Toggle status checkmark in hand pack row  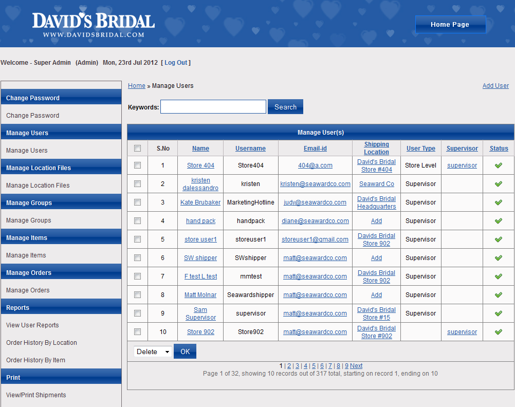[x=498, y=221]
